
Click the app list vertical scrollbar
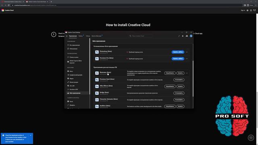point(193,79)
